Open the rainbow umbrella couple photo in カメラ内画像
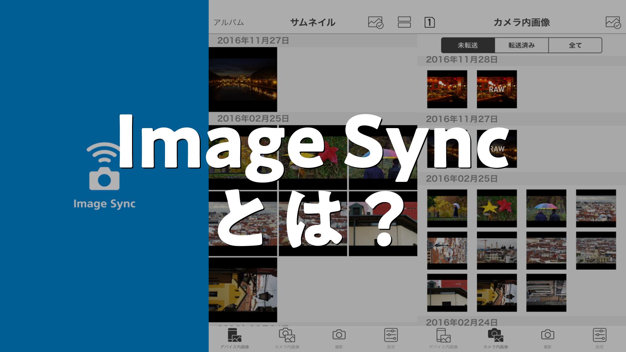Image resolution: width=626 pixels, height=352 pixels. [546, 208]
